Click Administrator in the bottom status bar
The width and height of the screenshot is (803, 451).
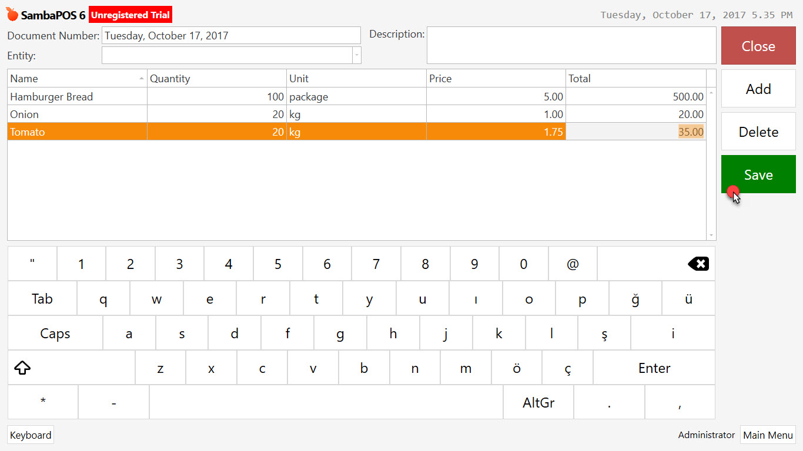pyautogui.click(x=706, y=435)
